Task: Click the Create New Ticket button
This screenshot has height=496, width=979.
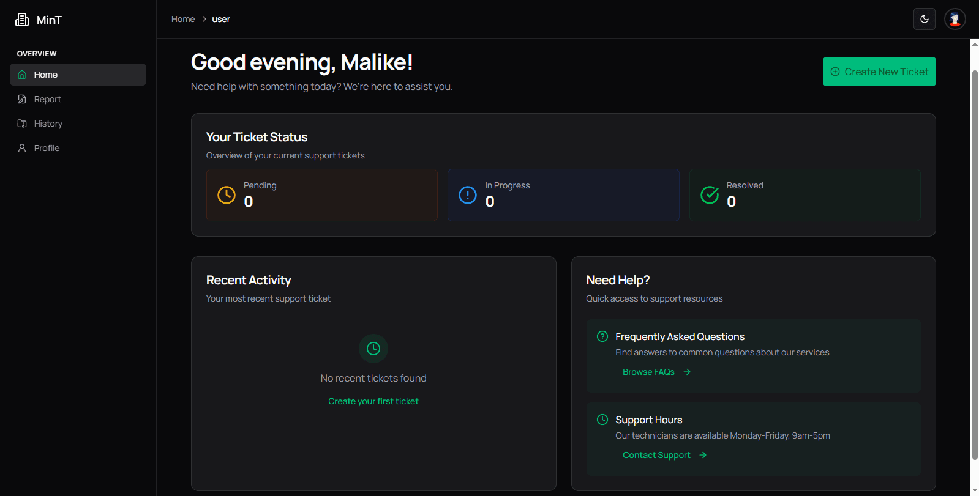Action: pyautogui.click(x=879, y=72)
